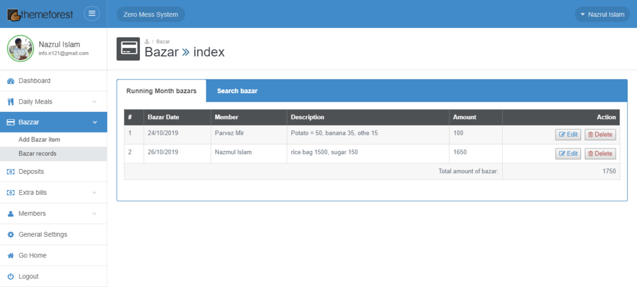Click the Nazrul Islam profile avatar
This screenshot has height=287, width=637.
point(20,48)
